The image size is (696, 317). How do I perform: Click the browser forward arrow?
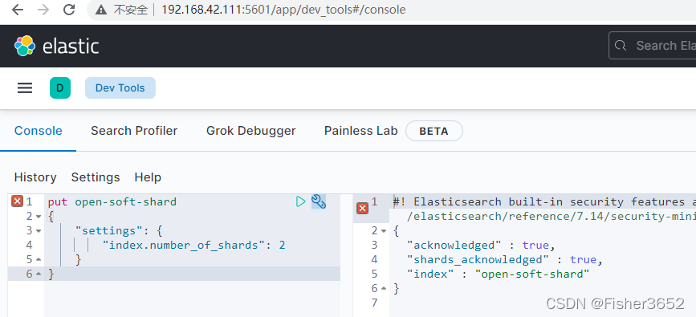coord(43,10)
